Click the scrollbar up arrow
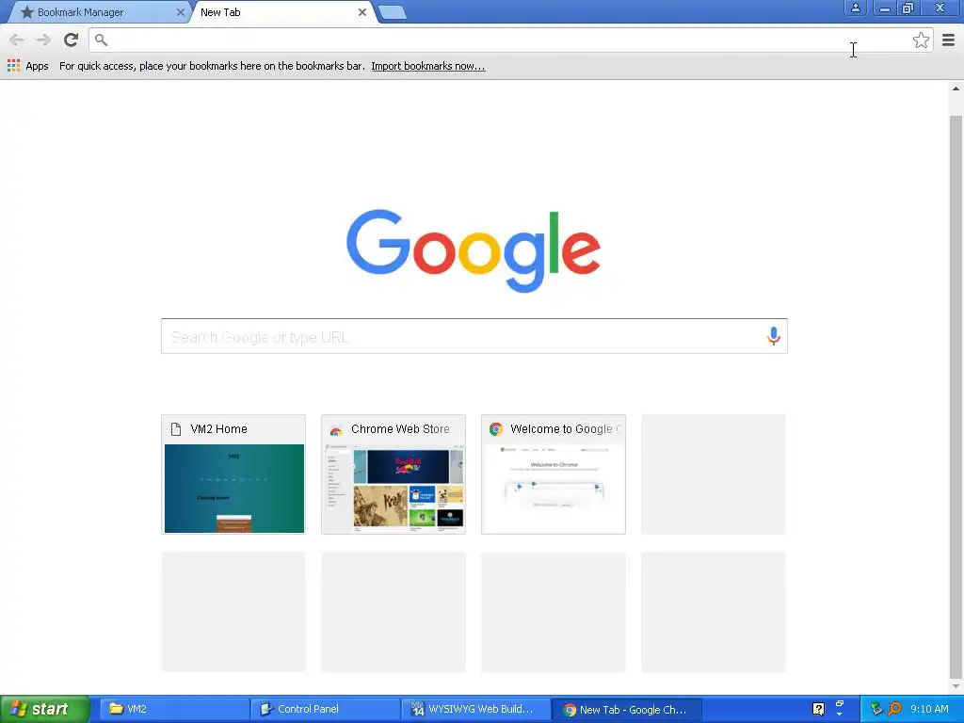This screenshot has width=964, height=723. tap(956, 88)
